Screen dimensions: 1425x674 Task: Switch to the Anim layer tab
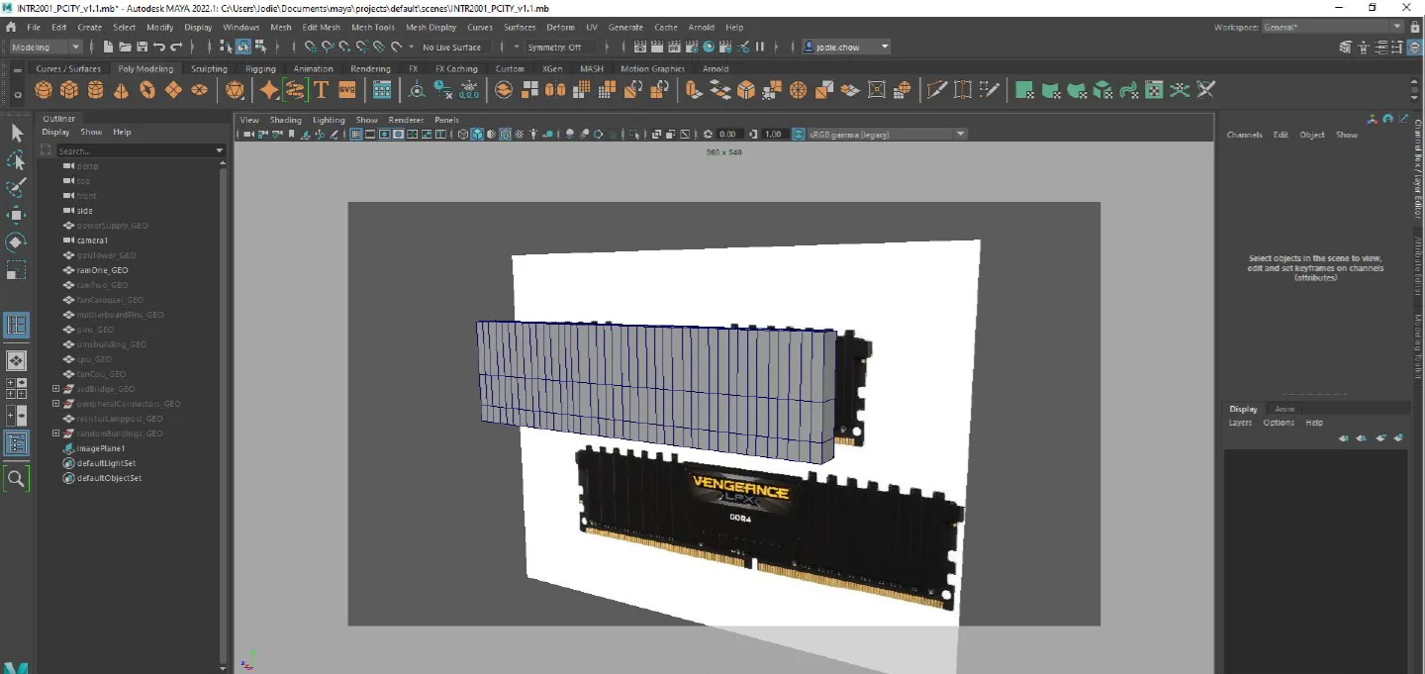point(1284,409)
